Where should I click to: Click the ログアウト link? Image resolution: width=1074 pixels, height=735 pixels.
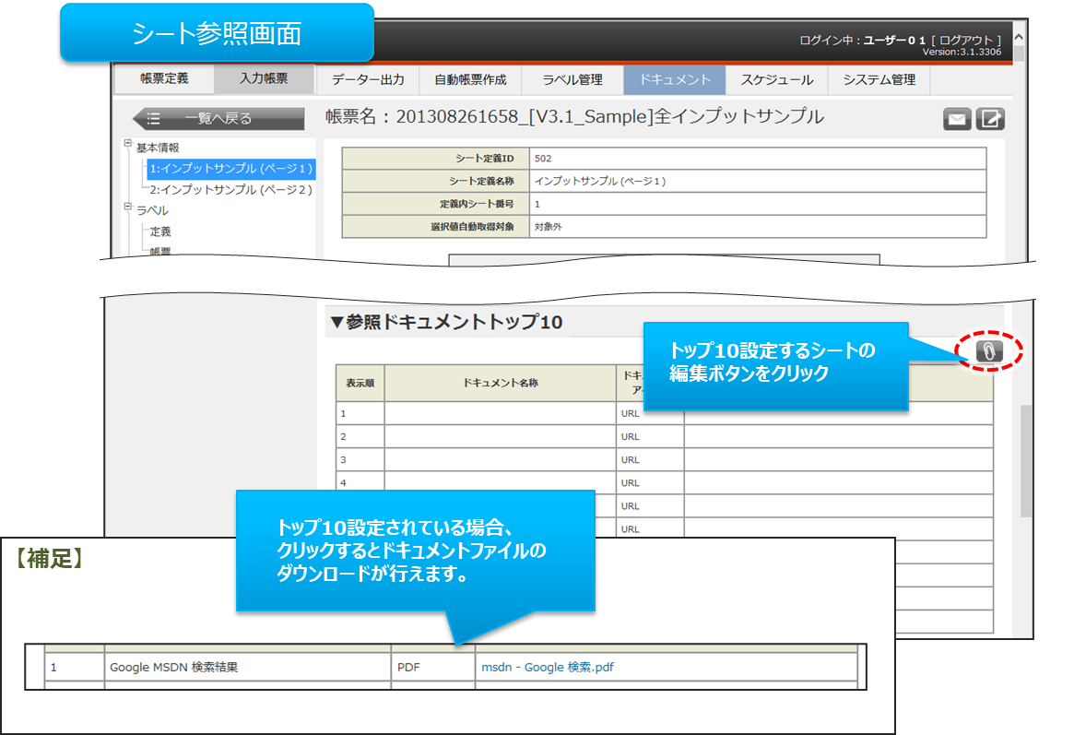click(x=968, y=41)
